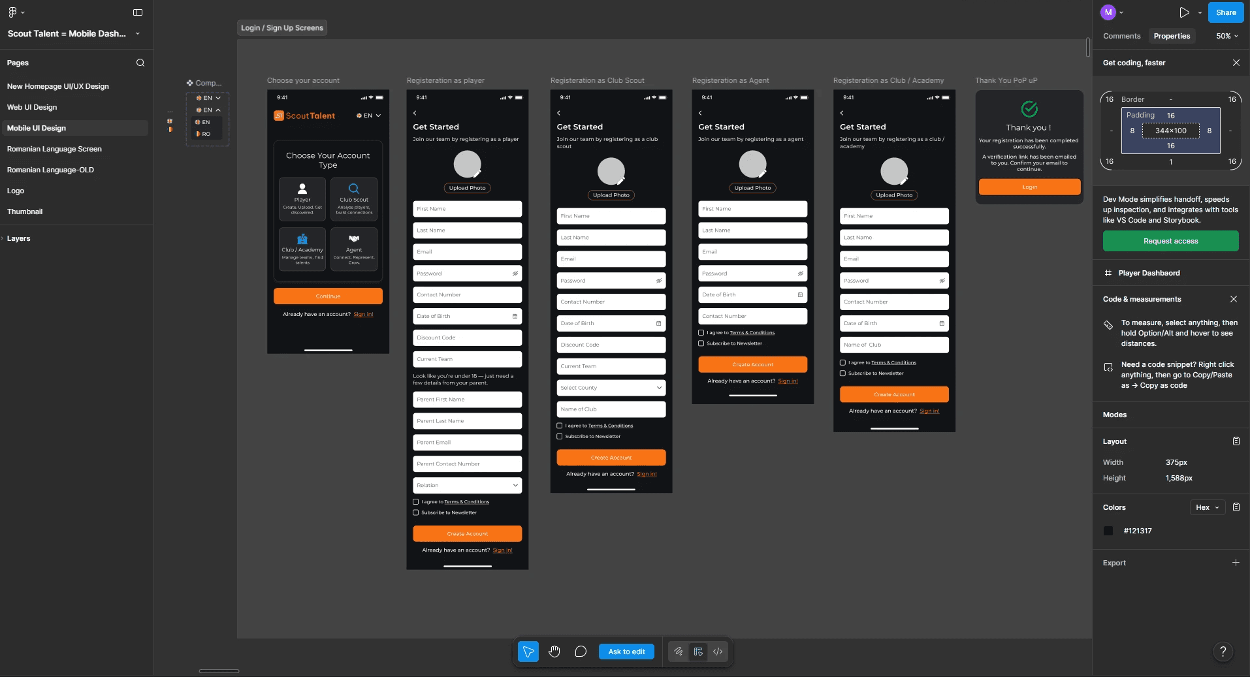The image size is (1250, 677).
Task: Click the Ask to edit button
Action: pos(626,652)
